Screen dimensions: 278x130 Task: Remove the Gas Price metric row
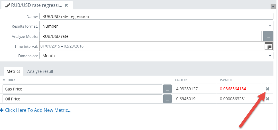(267, 89)
